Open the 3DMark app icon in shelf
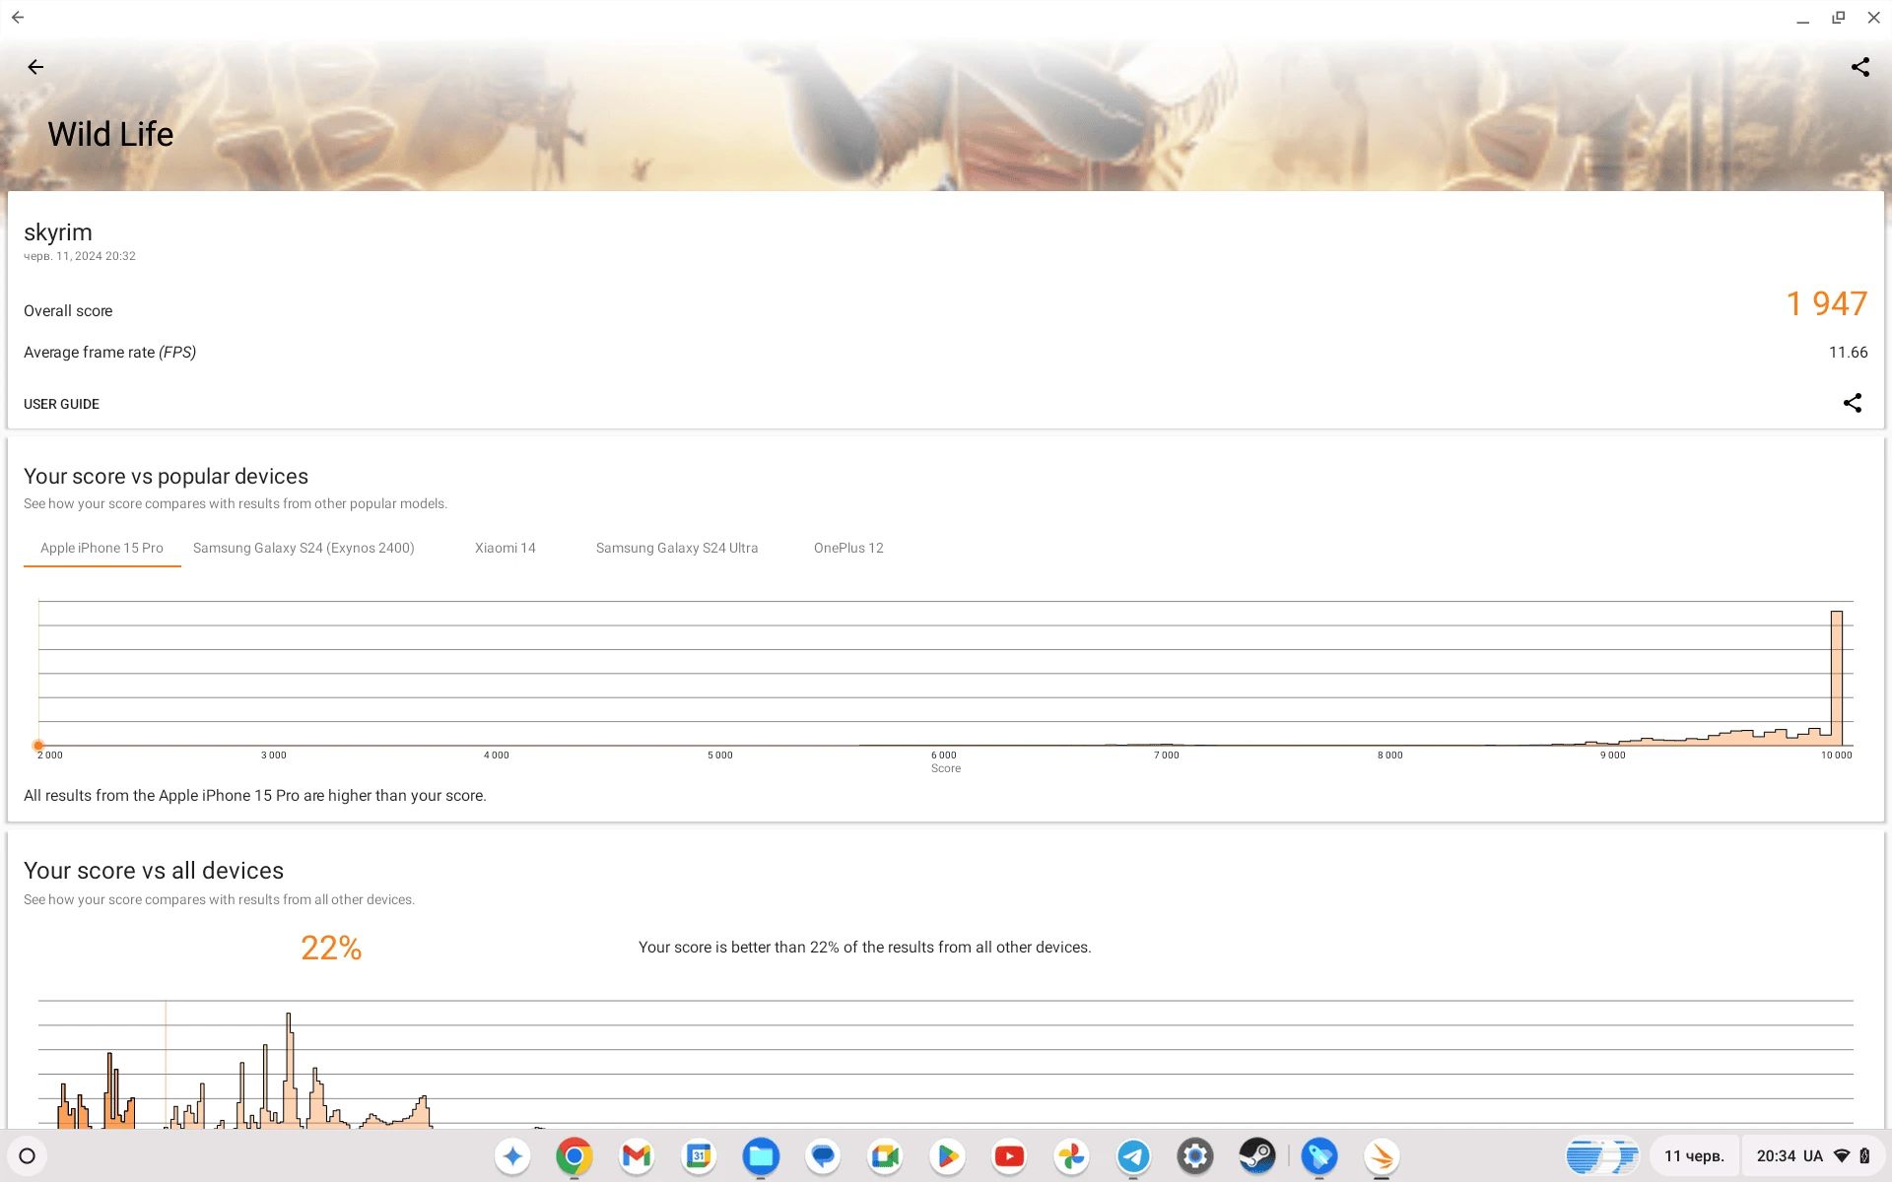The height and width of the screenshot is (1182, 1892). (x=1382, y=1156)
